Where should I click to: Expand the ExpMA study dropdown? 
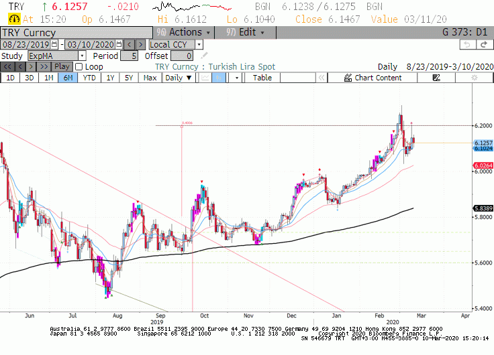(82, 56)
